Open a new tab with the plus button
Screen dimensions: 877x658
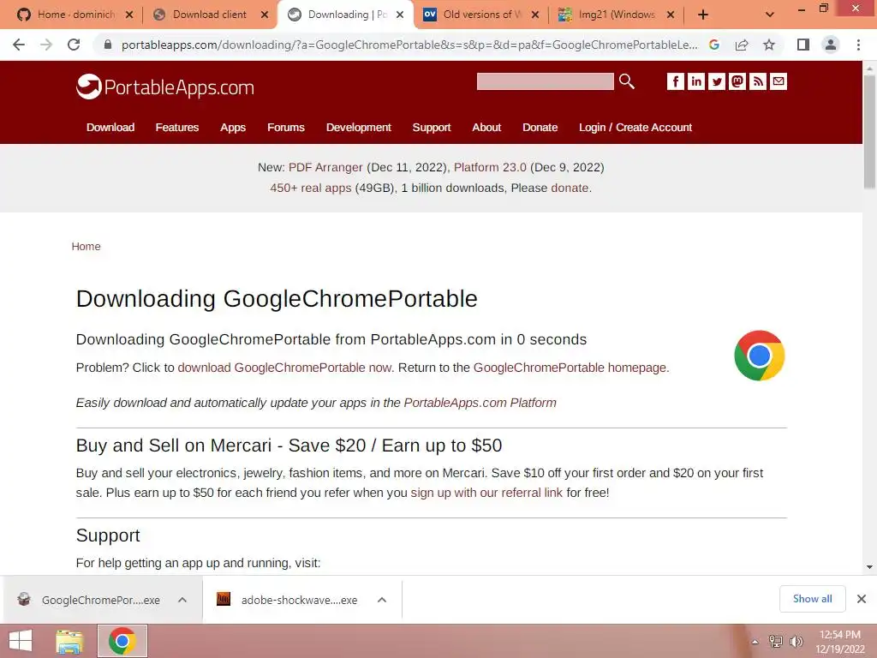(x=703, y=15)
